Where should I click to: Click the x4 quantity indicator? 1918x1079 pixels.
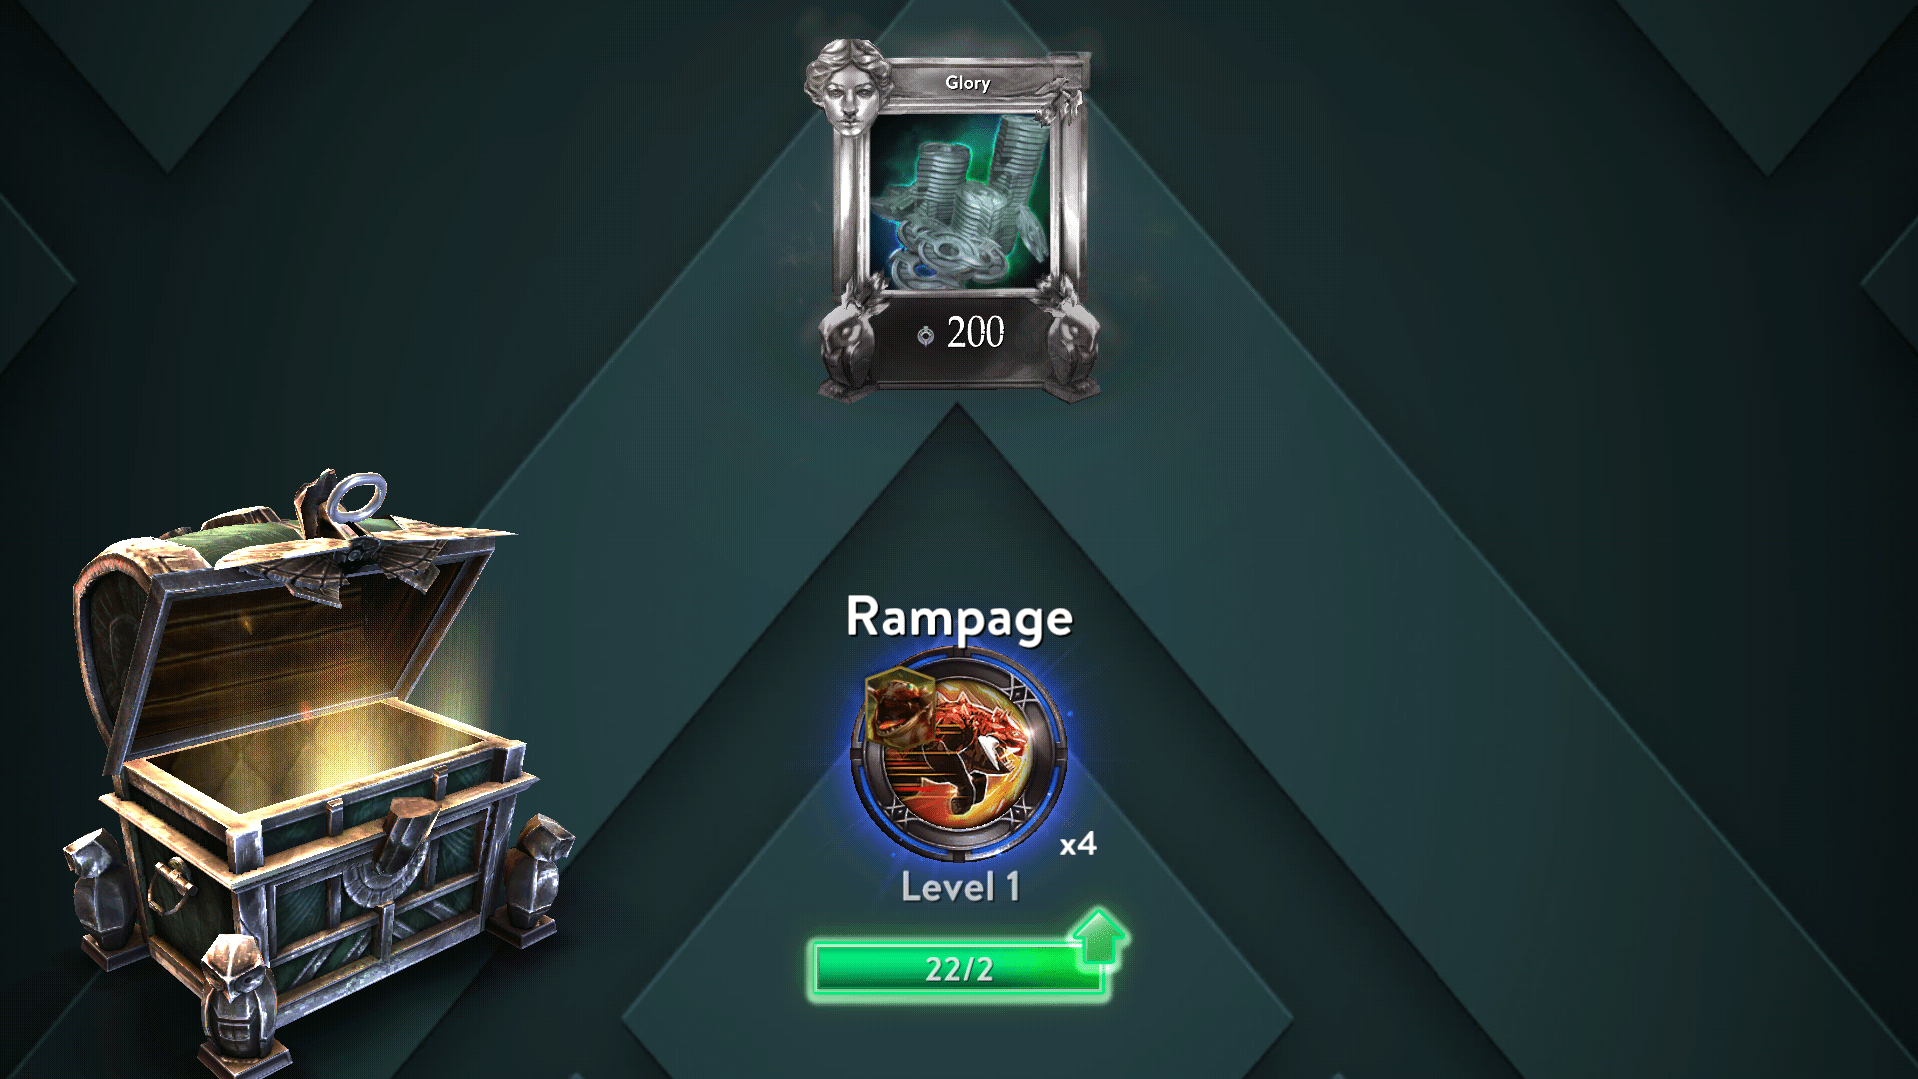click(1078, 844)
